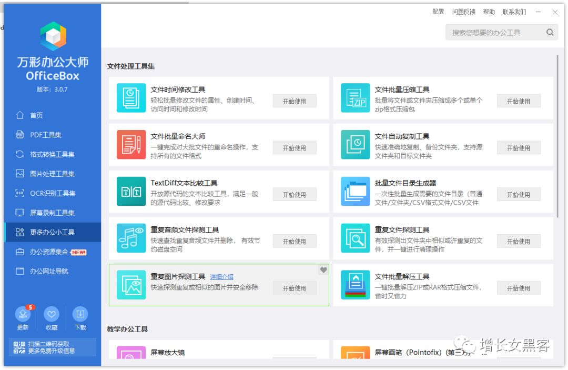Open 屏幕录制工具集 in the sidebar
Image resolution: width=568 pixels, height=370 pixels.
pos(53,213)
